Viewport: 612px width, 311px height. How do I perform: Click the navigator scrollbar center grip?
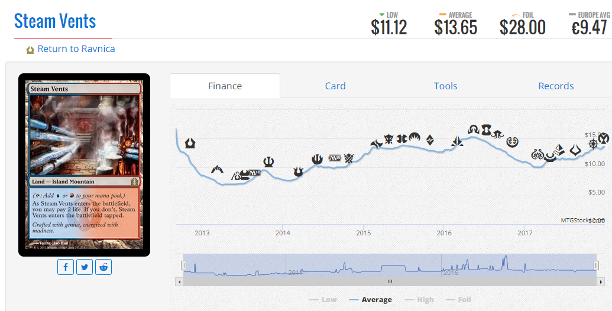[x=390, y=281]
